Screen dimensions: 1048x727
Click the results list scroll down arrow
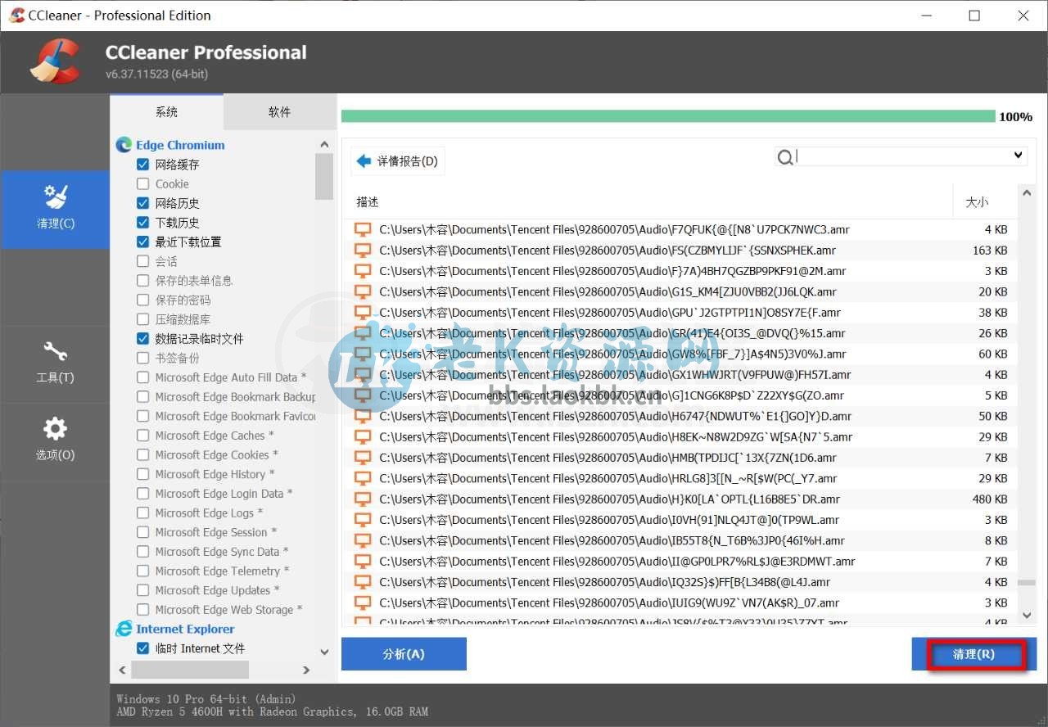[1027, 615]
